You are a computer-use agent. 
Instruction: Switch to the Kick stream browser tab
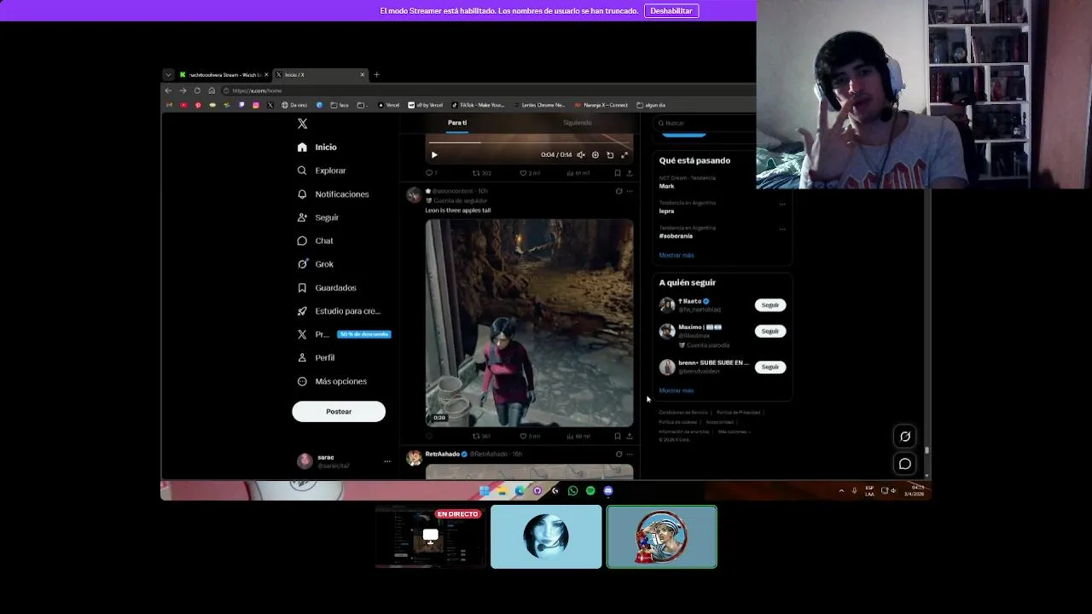click(x=224, y=75)
